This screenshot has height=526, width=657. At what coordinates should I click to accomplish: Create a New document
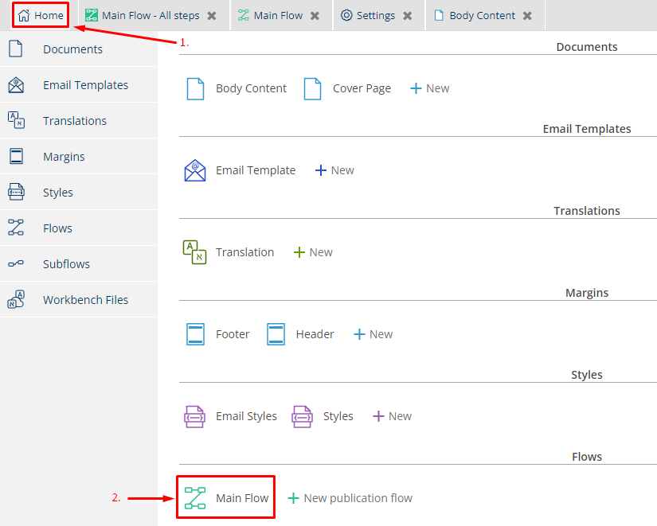(x=430, y=88)
